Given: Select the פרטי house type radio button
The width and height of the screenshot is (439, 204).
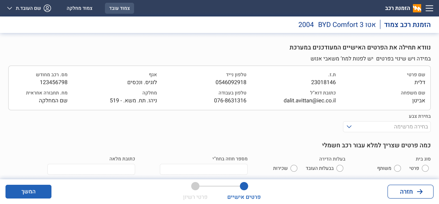Looking at the screenshot, I should coord(425,168).
